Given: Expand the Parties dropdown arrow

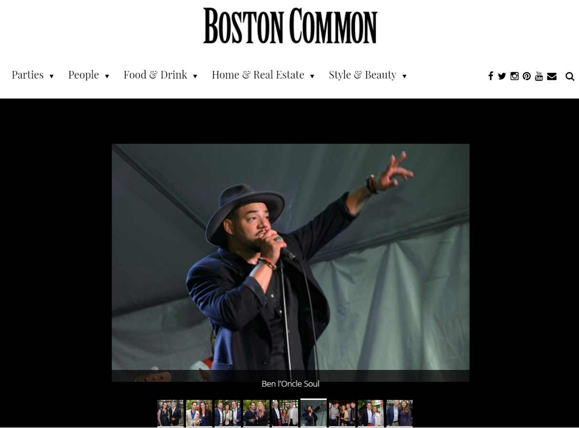Looking at the screenshot, I should (52, 77).
